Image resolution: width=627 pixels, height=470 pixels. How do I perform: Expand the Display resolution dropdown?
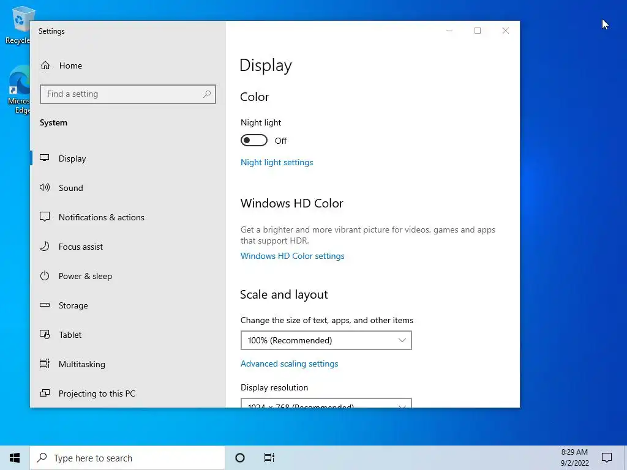(326, 403)
